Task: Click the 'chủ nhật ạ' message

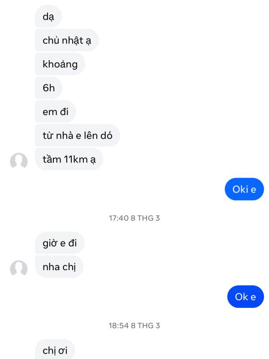Action: 67,40
